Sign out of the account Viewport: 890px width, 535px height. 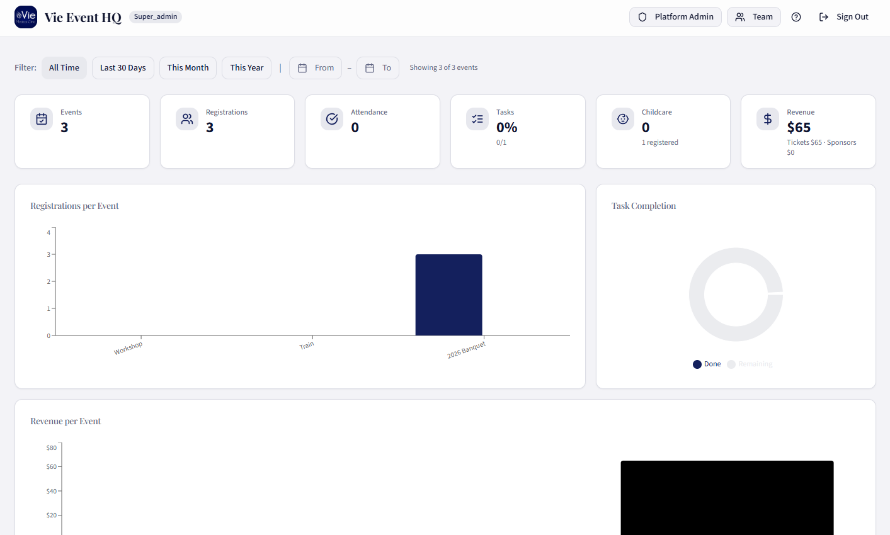(x=843, y=17)
